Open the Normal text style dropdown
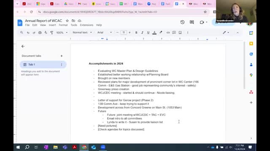This screenshot has height=151, width=270. click(x=82, y=32)
